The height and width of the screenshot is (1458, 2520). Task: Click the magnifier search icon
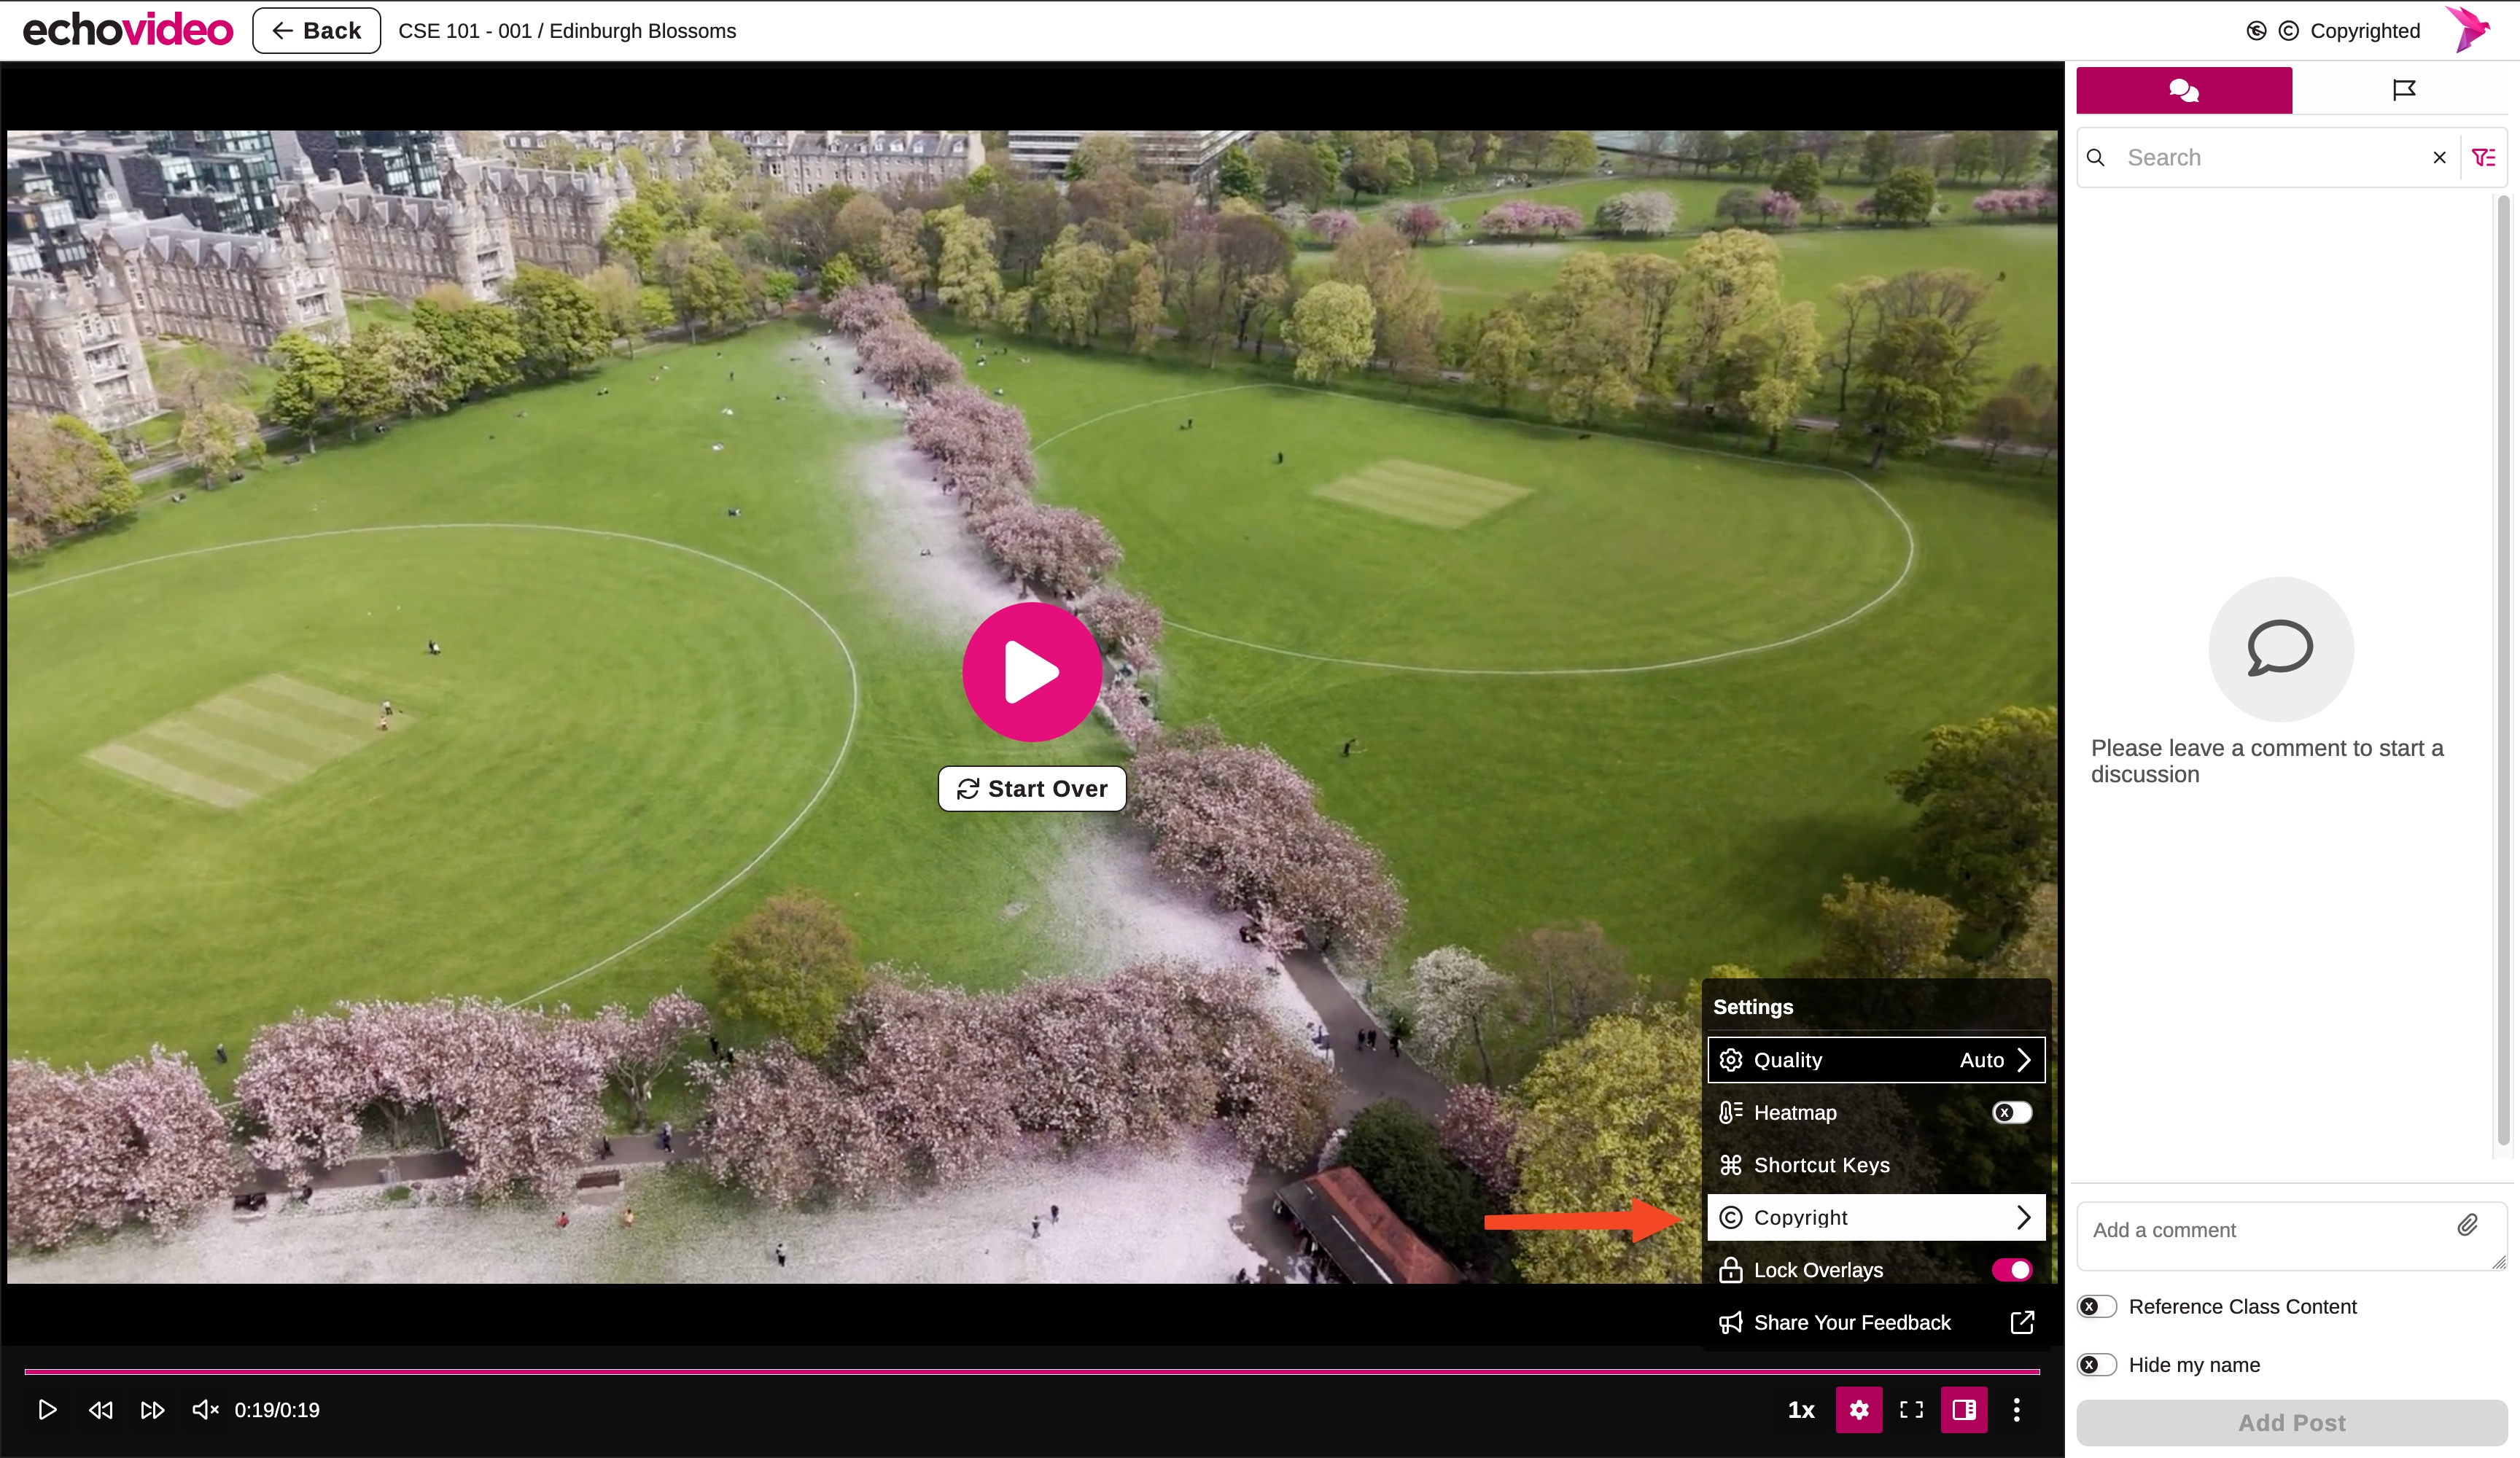coord(2096,158)
